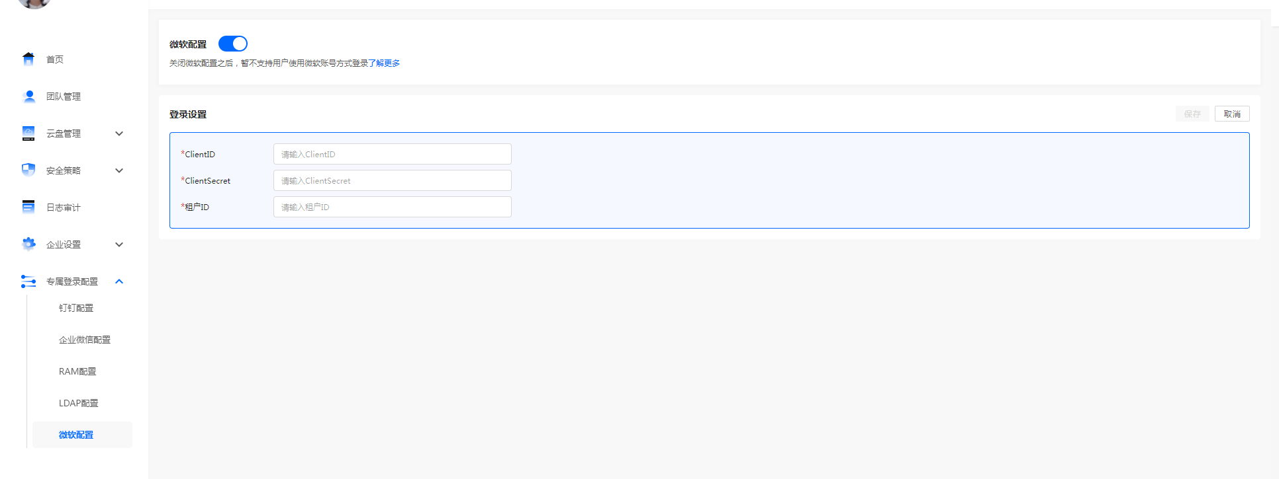The image size is (1279, 479).
Task: Click the 专属登录配置 login config icon
Action: [29, 281]
